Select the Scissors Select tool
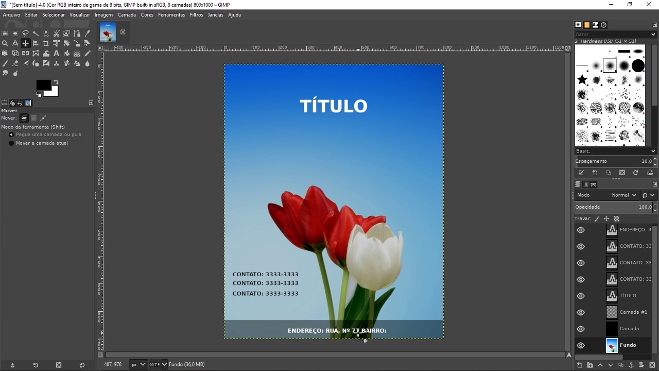The image size is (659, 371). click(x=56, y=33)
